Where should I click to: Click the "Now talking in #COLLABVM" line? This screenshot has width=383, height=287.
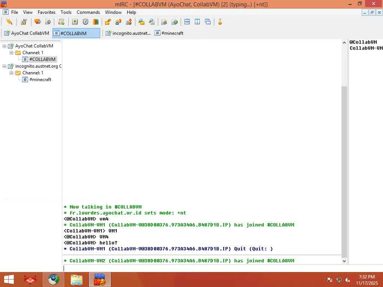point(102,207)
